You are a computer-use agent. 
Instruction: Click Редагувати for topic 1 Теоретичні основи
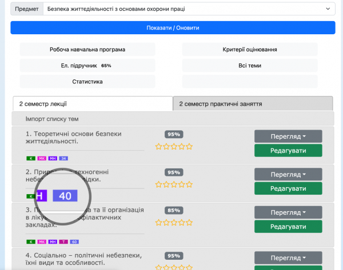click(x=288, y=151)
